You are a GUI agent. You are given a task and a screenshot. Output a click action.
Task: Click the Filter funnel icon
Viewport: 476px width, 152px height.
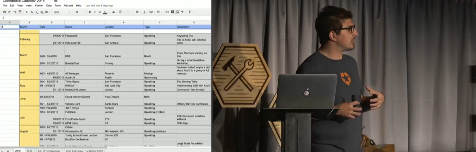(182, 12)
